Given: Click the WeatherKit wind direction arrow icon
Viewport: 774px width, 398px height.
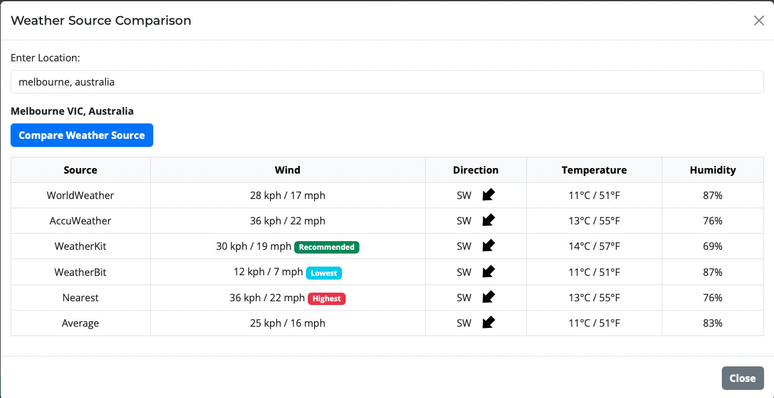Looking at the screenshot, I should coord(488,245).
